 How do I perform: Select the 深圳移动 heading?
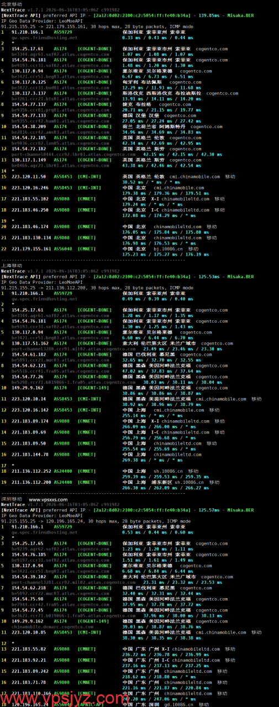tap(11, 499)
